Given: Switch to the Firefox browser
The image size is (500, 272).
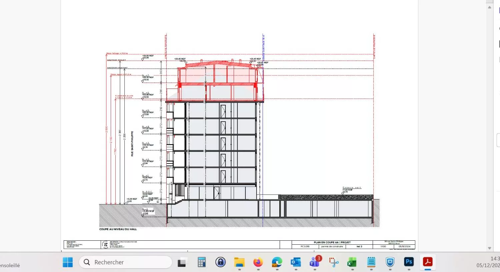Looking at the screenshot, I should point(258,262).
